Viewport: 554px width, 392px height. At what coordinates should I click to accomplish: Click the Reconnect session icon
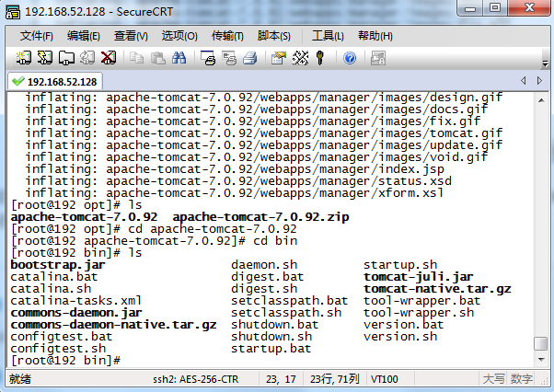pos(87,58)
